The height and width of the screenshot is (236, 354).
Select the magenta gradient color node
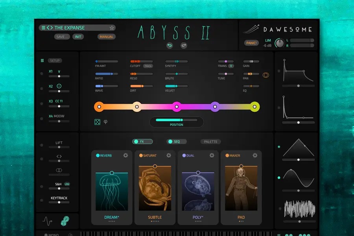coord(177,107)
